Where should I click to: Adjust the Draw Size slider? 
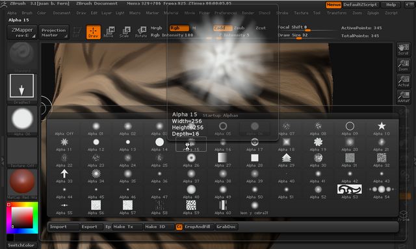[x=307, y=36]
